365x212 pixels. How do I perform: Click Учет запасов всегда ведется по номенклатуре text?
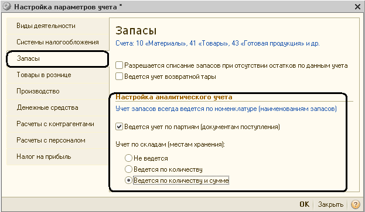226,109
